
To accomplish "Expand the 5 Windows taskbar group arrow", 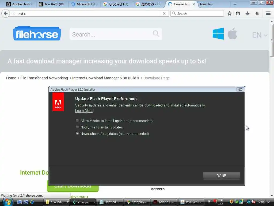I will click(x=67, y=202).
